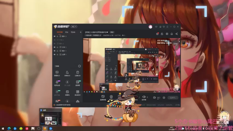Hide the 图片 1 layer via eye icon

coord(54,51)
